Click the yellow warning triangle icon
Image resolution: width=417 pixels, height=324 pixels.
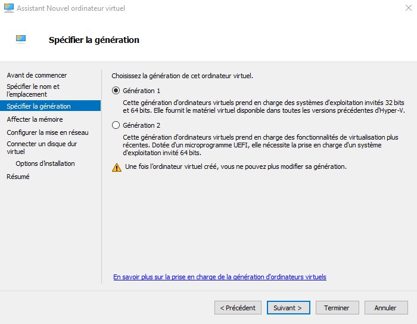click(117, 168)
